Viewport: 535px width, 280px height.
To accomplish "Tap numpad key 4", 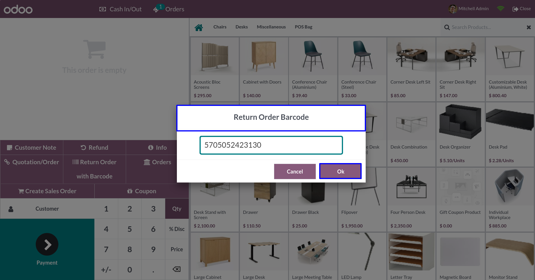I will tap(106, 229).
